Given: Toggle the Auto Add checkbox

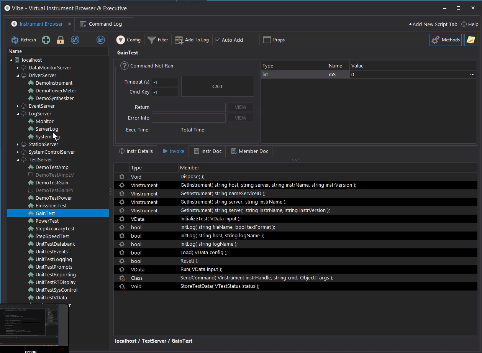Looking at the screenshot, I should click(x=218, y=39).
